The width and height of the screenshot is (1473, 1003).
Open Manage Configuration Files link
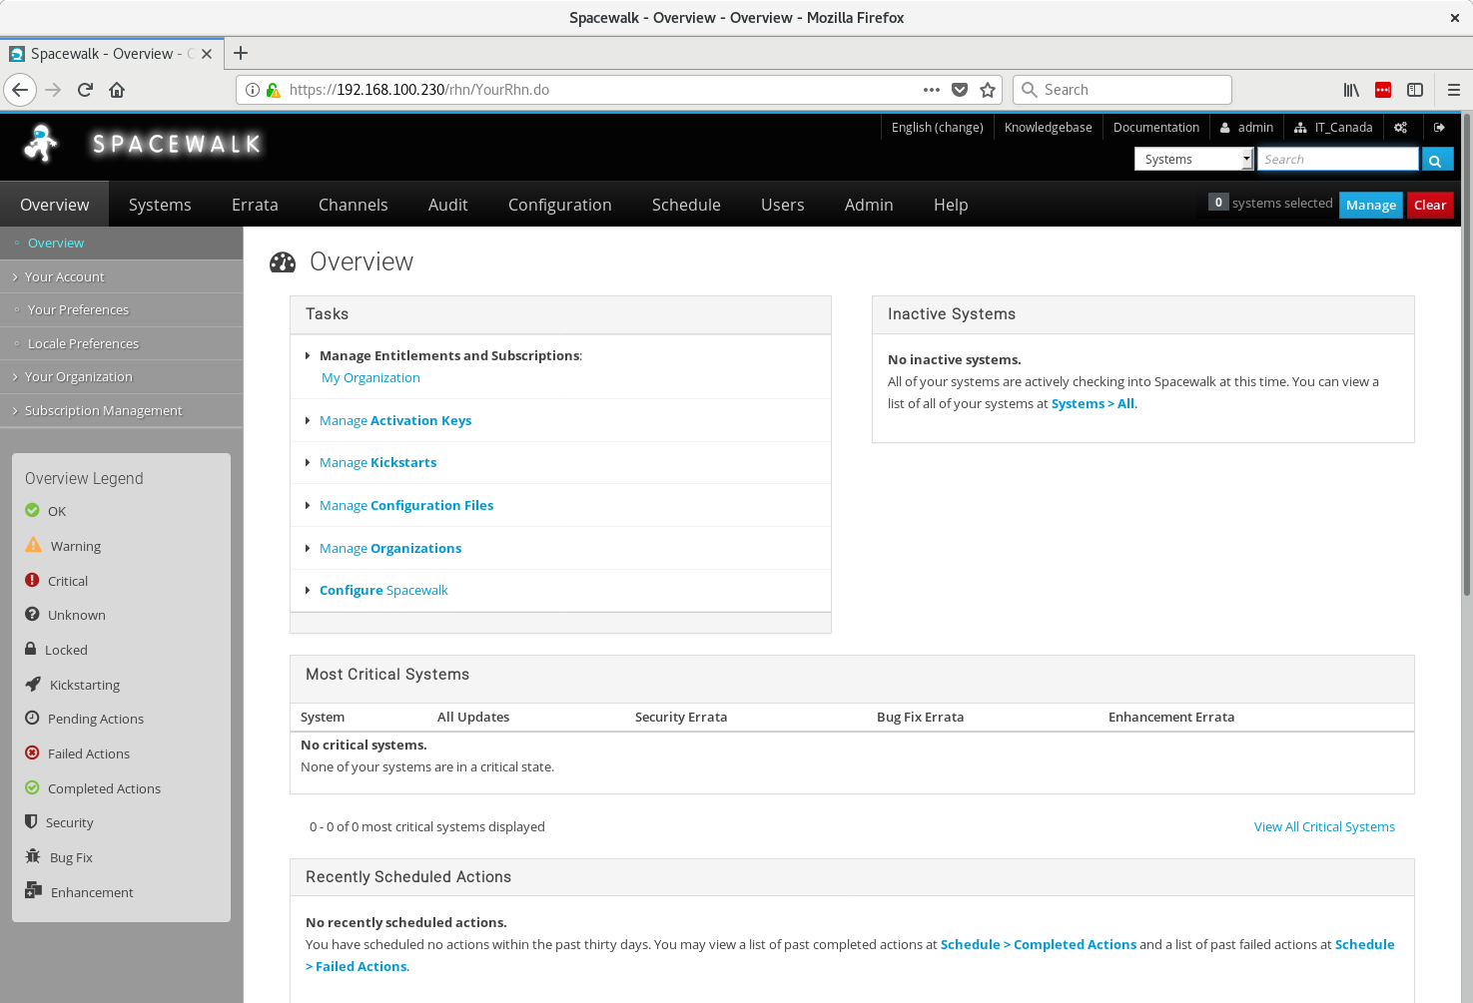tap(406, 505)
